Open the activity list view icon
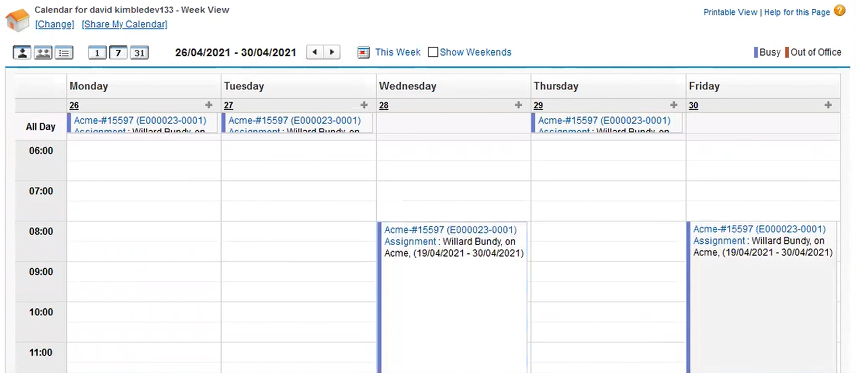Viewport: 856px width, 373px height. click(x=64, y=53)
